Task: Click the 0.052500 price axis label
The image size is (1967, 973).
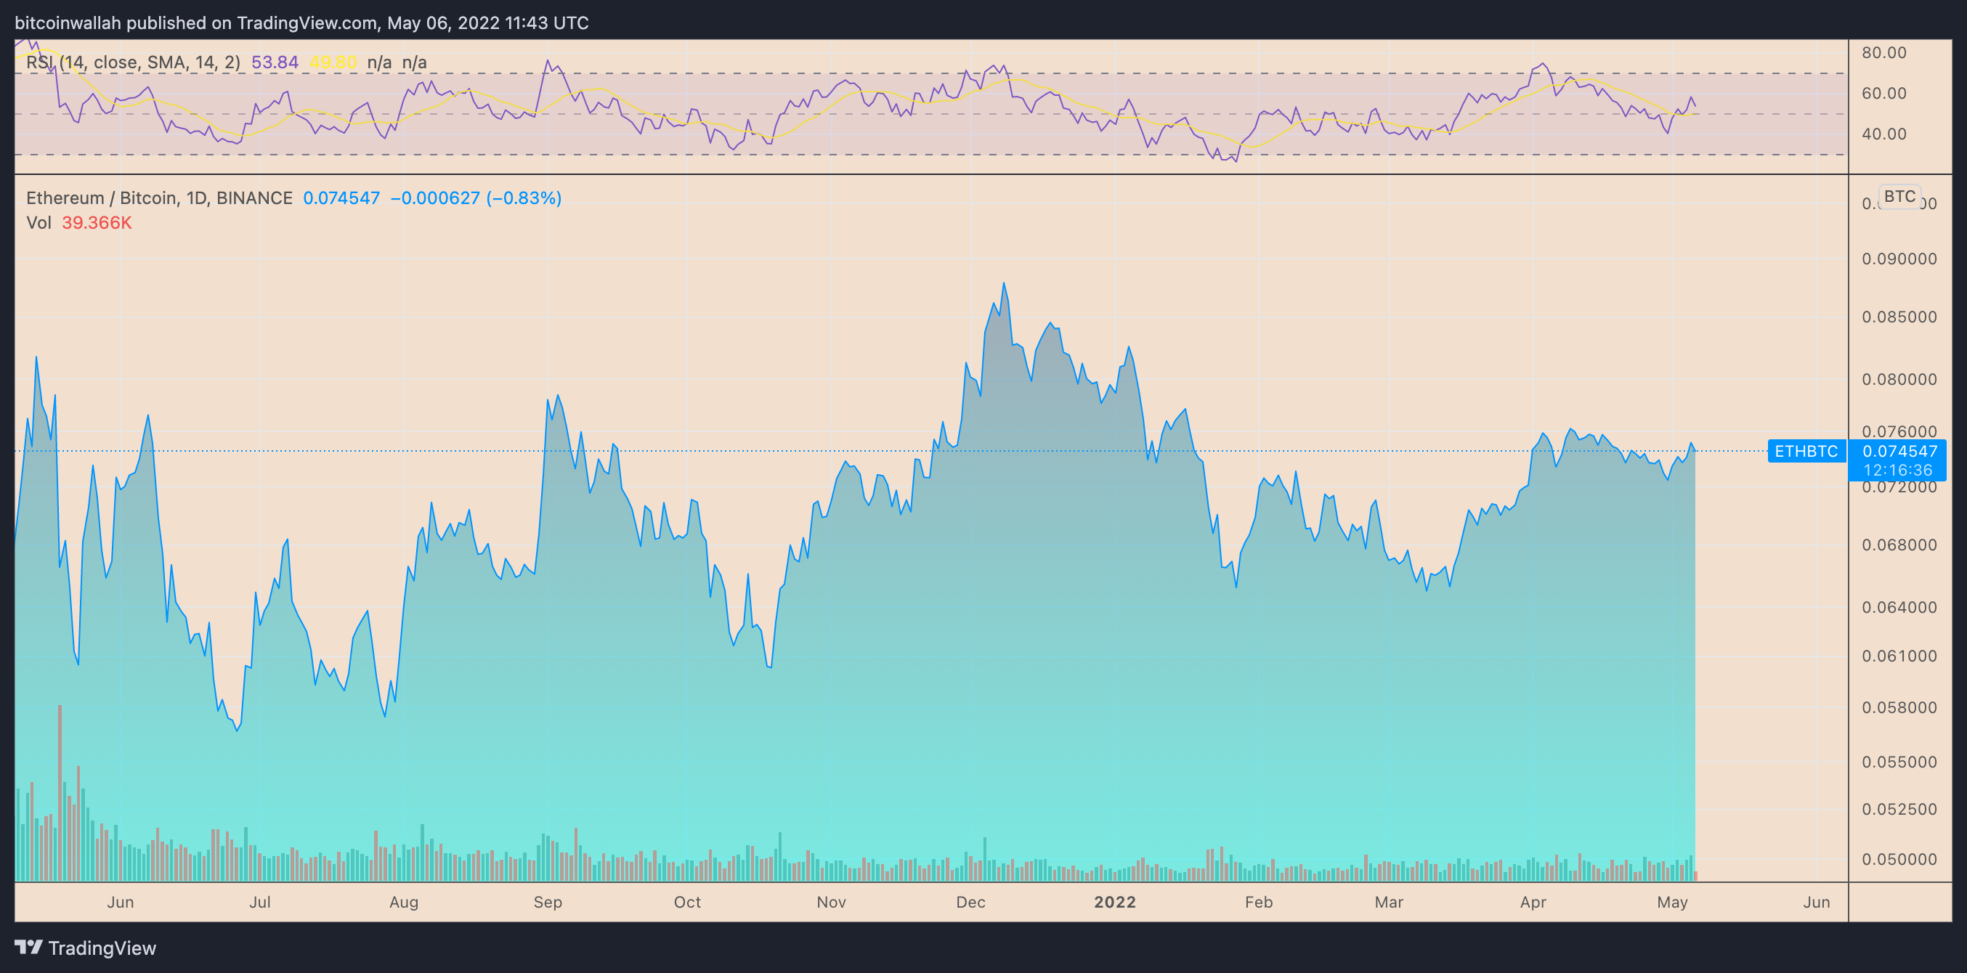Action: (1899, 809)
